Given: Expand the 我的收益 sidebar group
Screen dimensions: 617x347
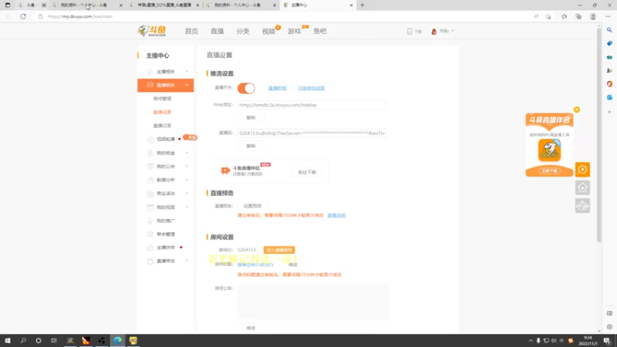Looking at the screenshot, I should click(x=166, y=153).
